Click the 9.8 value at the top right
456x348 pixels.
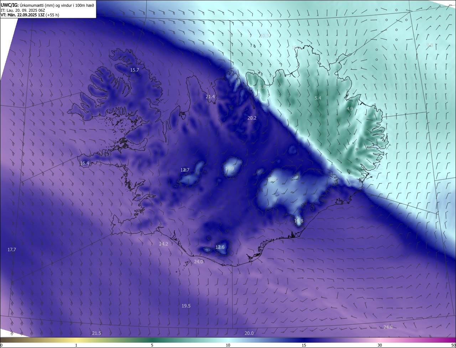coord(430,45)
